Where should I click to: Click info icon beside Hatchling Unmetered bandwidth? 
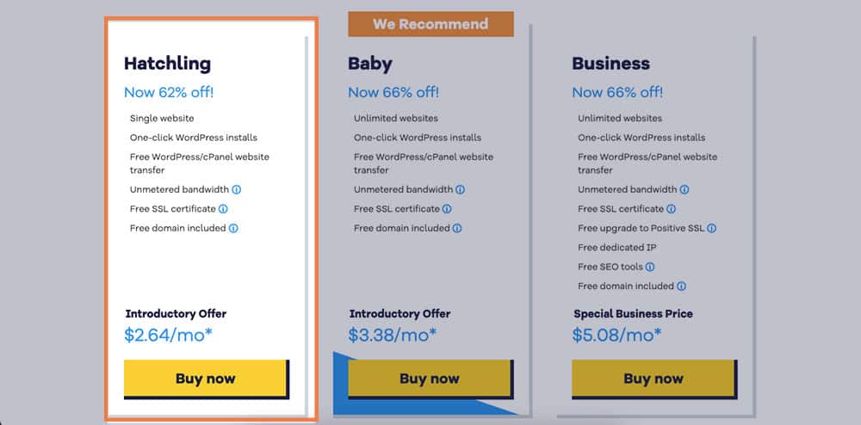pos(236,190)
